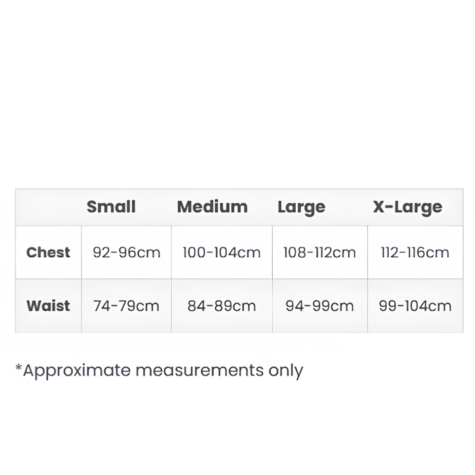This screenshot has height=475, width=475.
Task: Click blank area above the size table
Action: (237, 91)
